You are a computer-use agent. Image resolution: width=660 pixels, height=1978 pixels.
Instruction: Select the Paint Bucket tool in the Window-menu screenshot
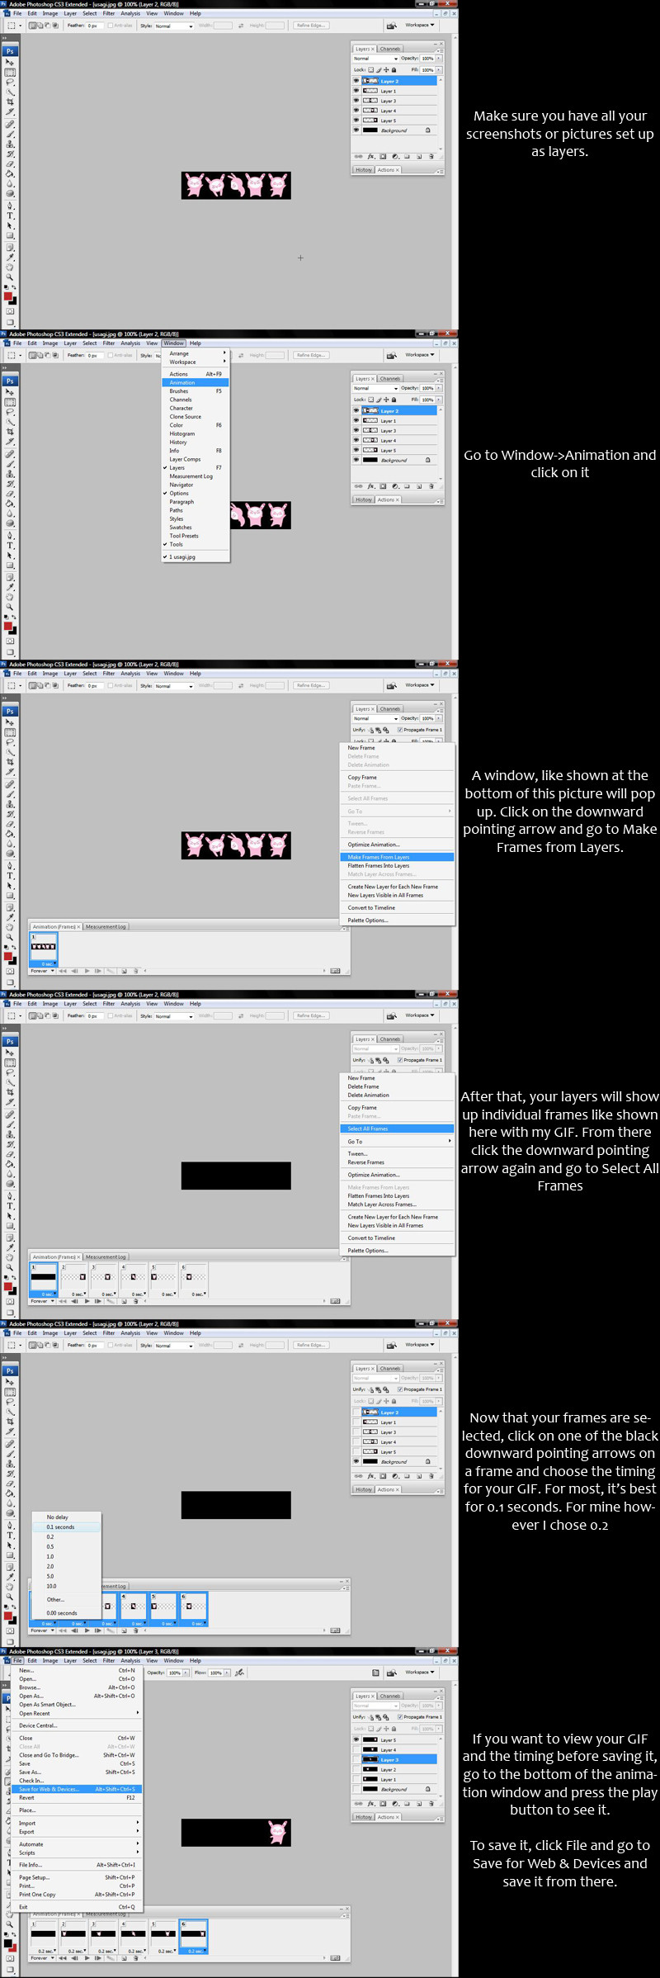tap(10, 504)
